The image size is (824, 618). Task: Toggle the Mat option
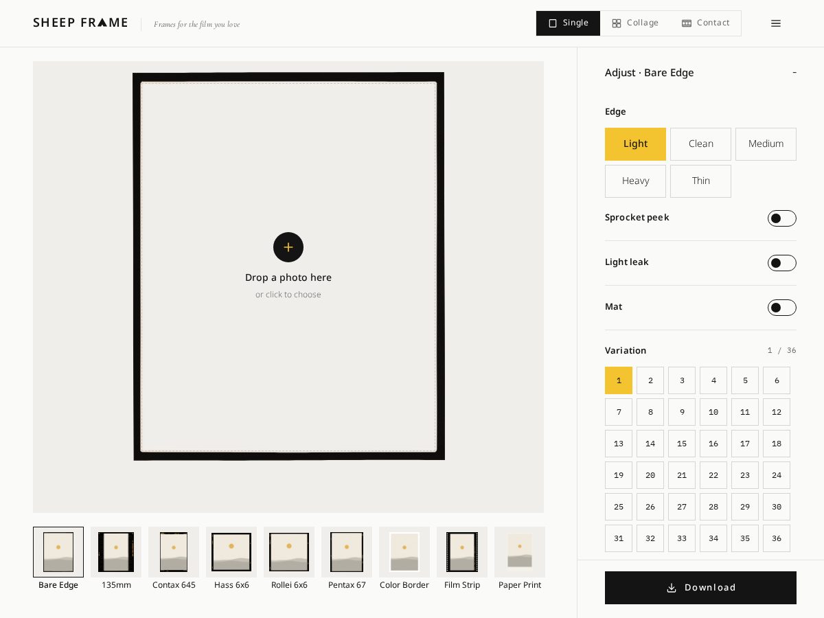(x=782, y=308)
